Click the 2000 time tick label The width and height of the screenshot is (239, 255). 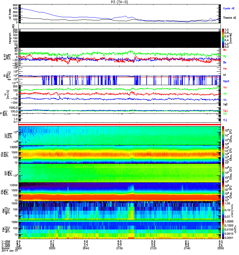(18, 248)
